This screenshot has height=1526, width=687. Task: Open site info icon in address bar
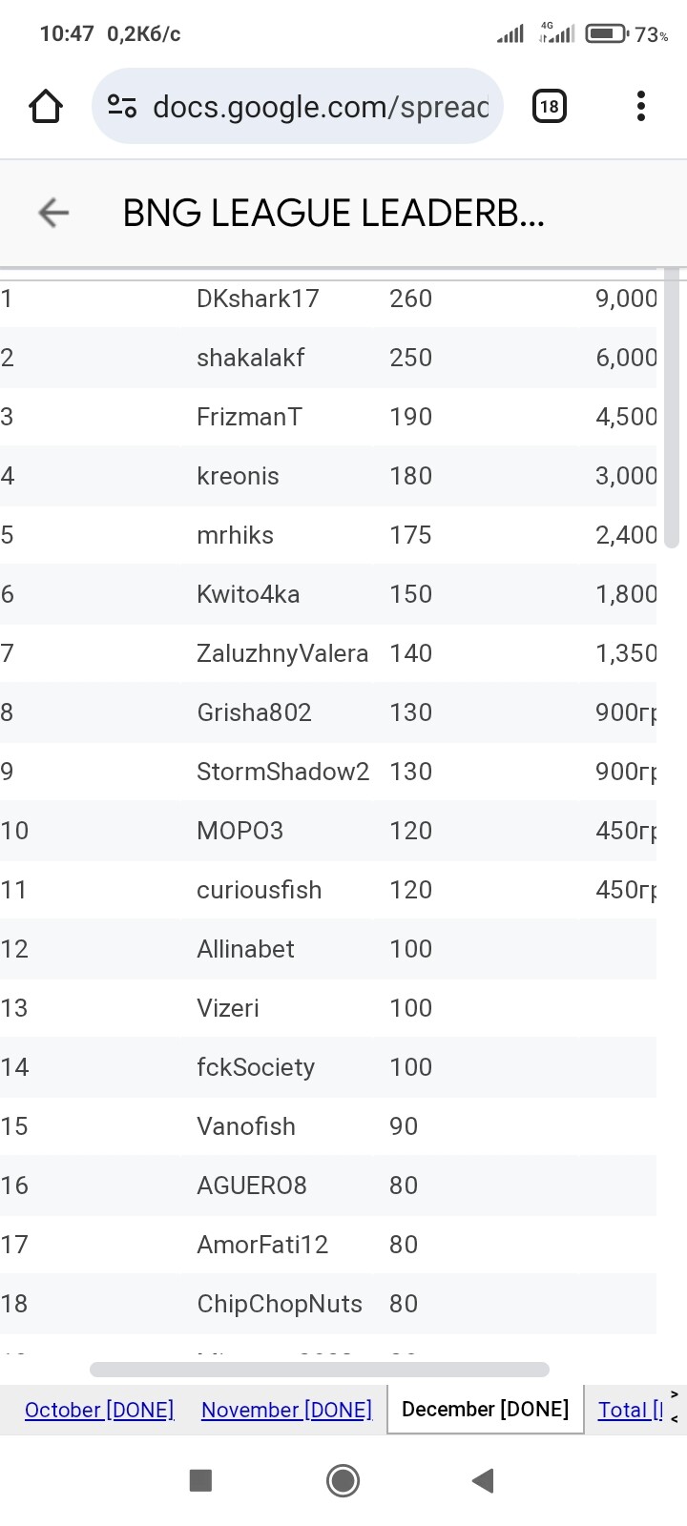(122, 106)
